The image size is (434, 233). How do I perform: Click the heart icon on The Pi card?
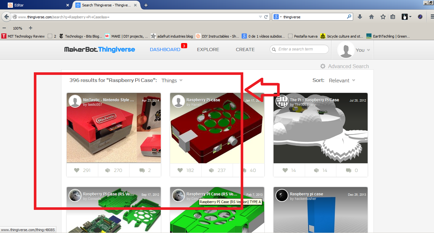(285, 170)
